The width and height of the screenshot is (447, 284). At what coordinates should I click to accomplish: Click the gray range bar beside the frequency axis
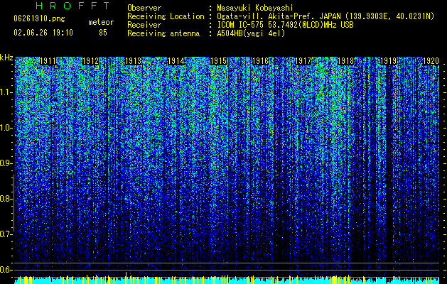(14, 203)
